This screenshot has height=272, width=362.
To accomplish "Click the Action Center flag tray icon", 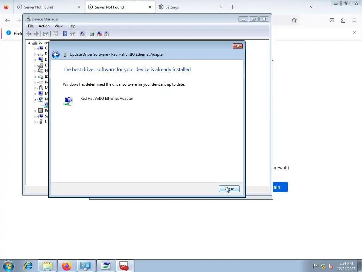I will coord(315,266).
